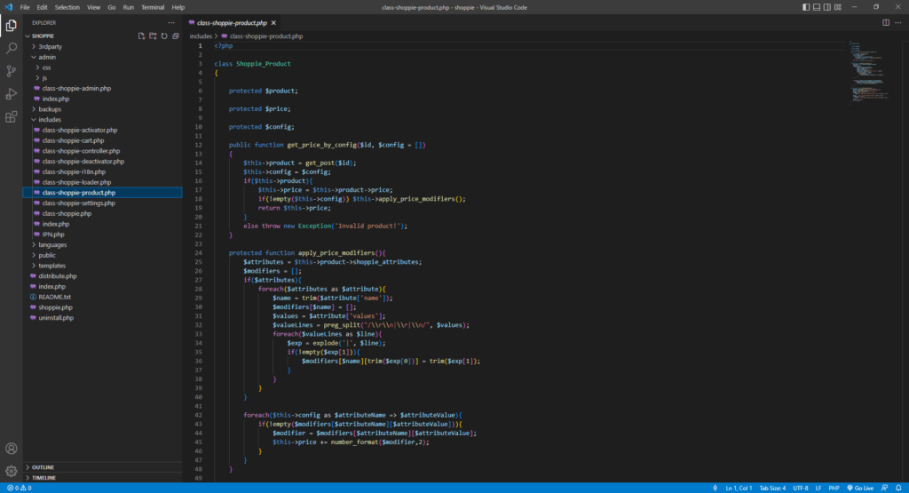Click the errors and warnings status indicator
The width and height of the screenshot is (909, 493).
[x=20, y=488]
